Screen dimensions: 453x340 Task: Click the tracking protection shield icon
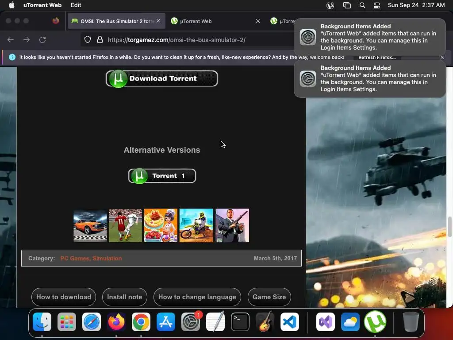[88, 39]
